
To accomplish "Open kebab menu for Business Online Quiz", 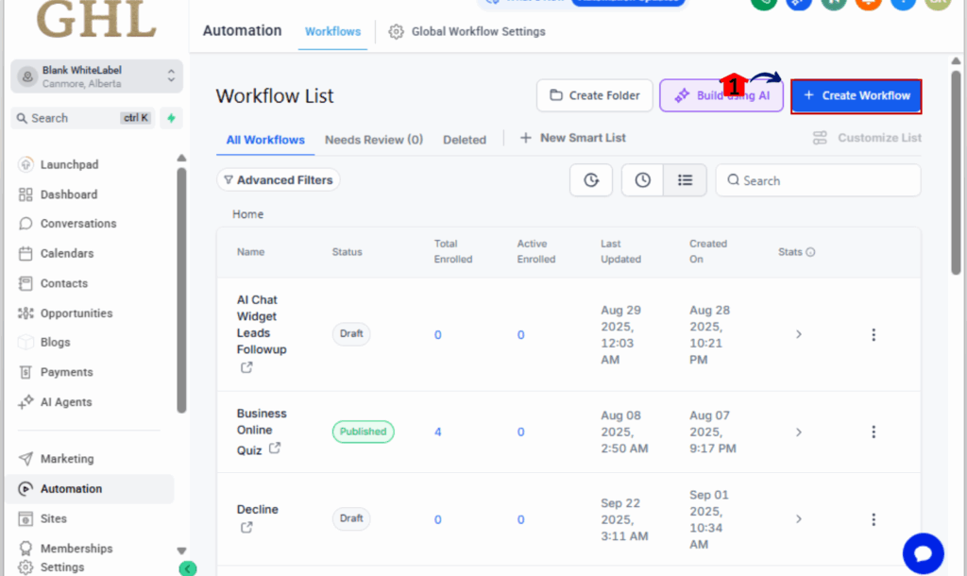I will pos(874,432).
